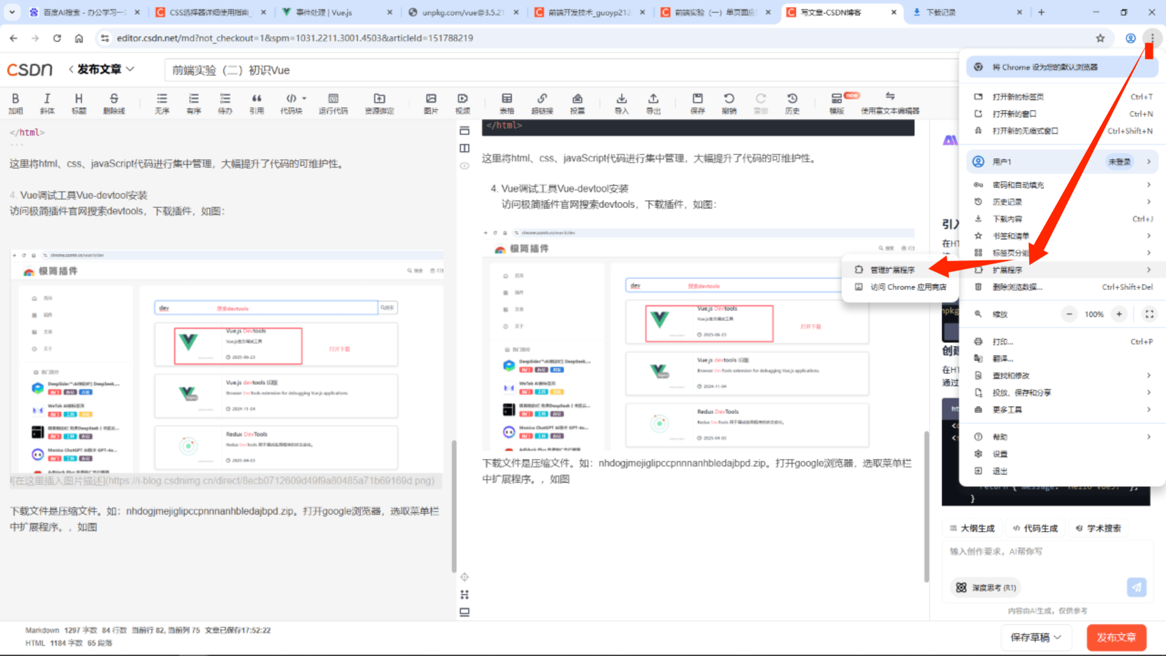Insert a to-do list (待办)
This screenshot has height=656, width=1166.
[x=225, y=103]
